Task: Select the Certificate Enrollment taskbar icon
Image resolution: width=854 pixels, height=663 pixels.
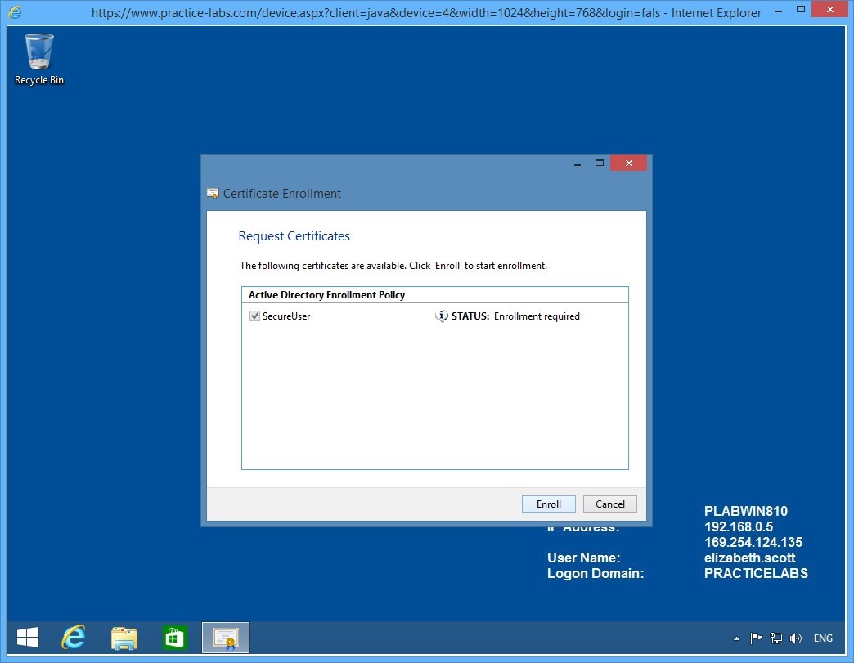Action: point(225,637)
